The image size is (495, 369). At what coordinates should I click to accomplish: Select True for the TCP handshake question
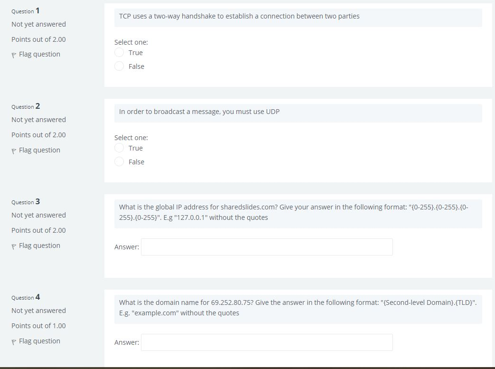click(119, 52)
